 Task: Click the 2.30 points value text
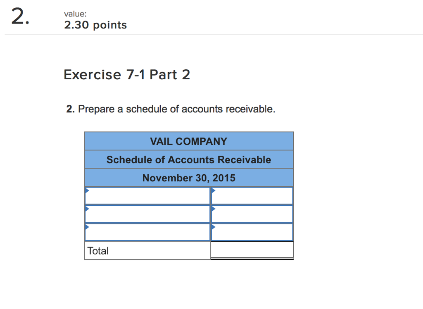pos(95,25)
